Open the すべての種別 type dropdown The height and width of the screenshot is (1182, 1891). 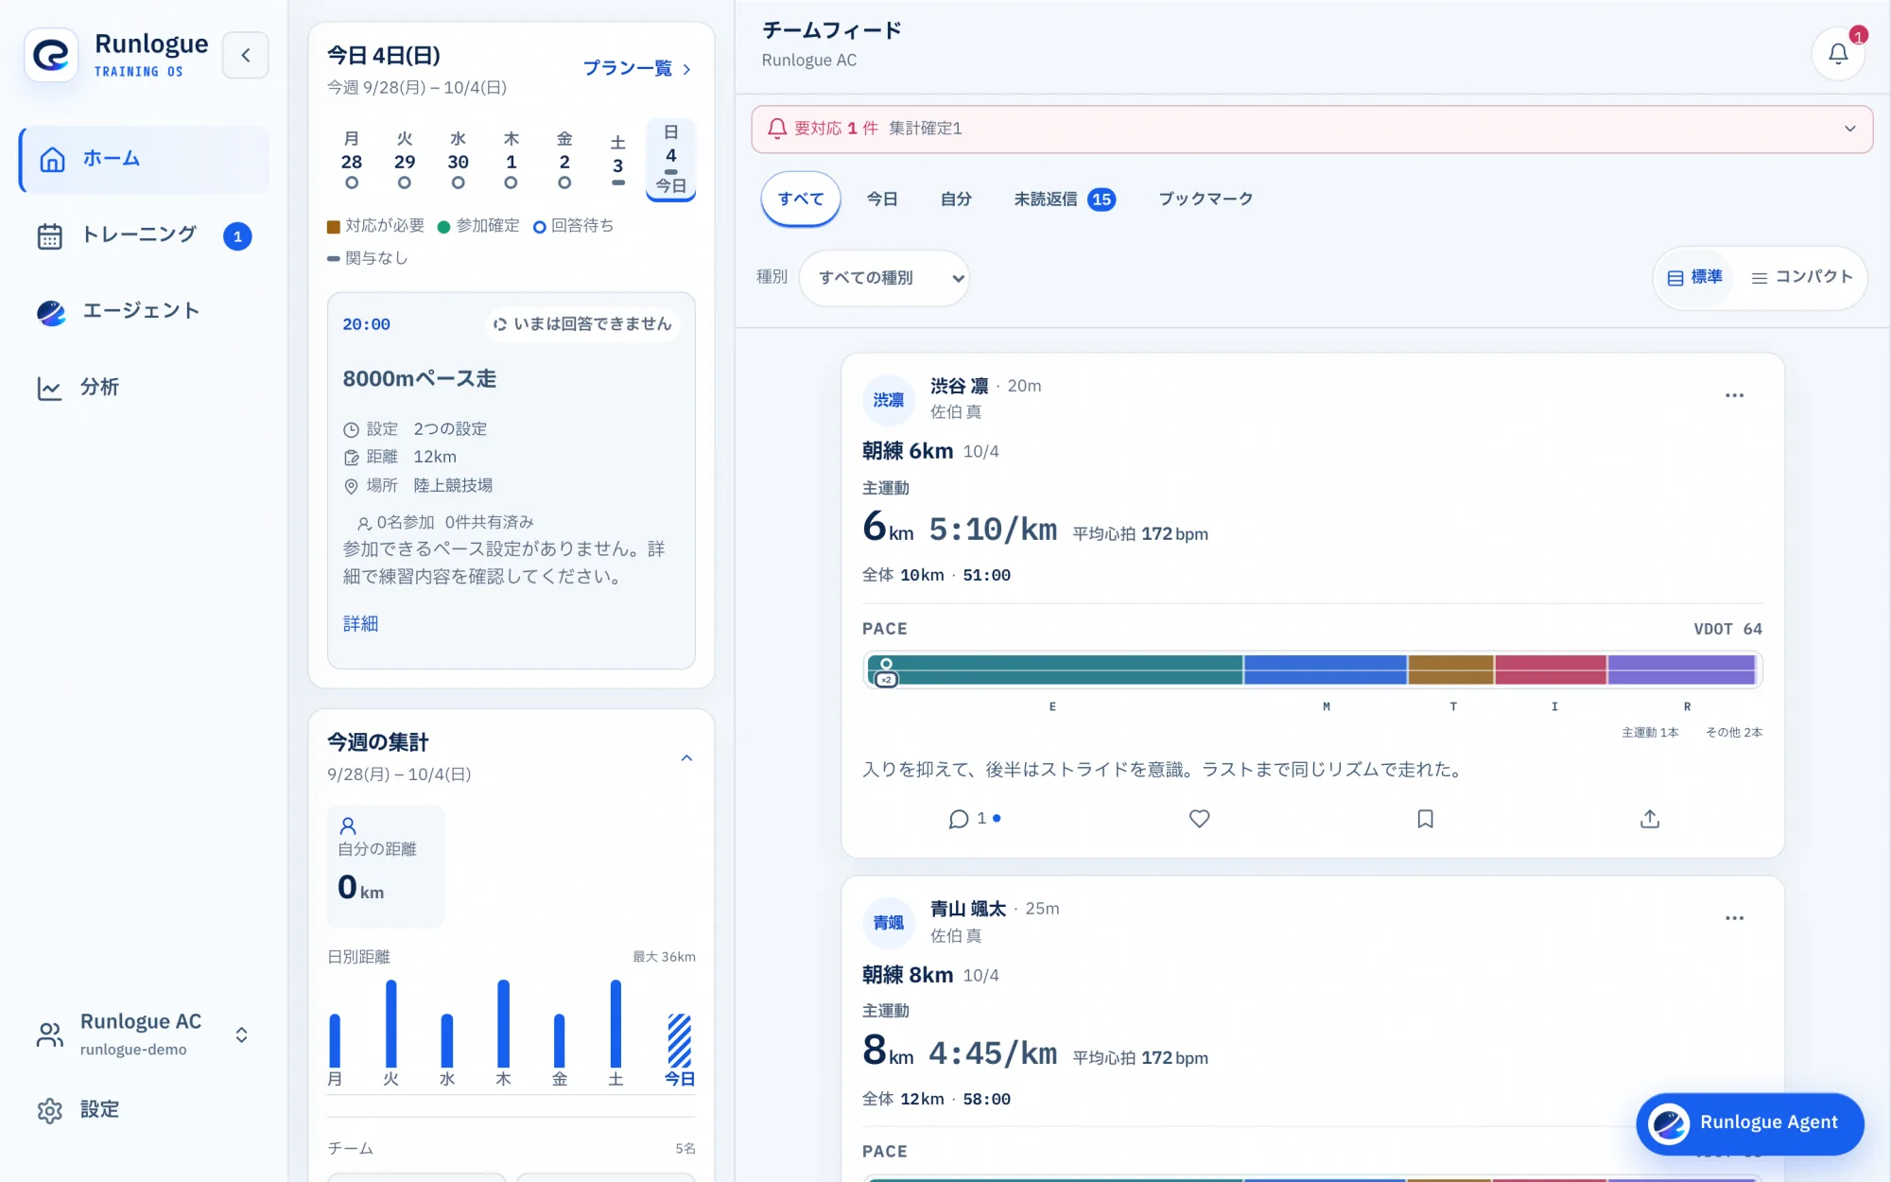tap(884, 278)
